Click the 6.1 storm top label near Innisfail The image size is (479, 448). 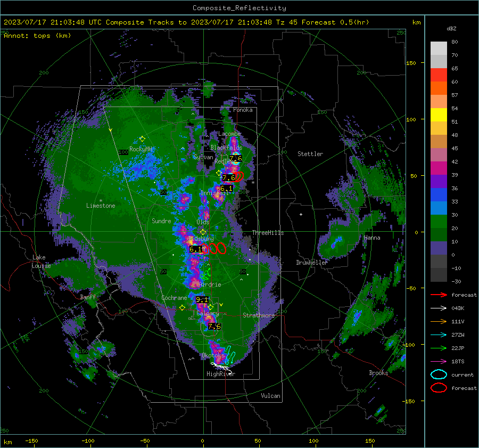click(226, 189)
